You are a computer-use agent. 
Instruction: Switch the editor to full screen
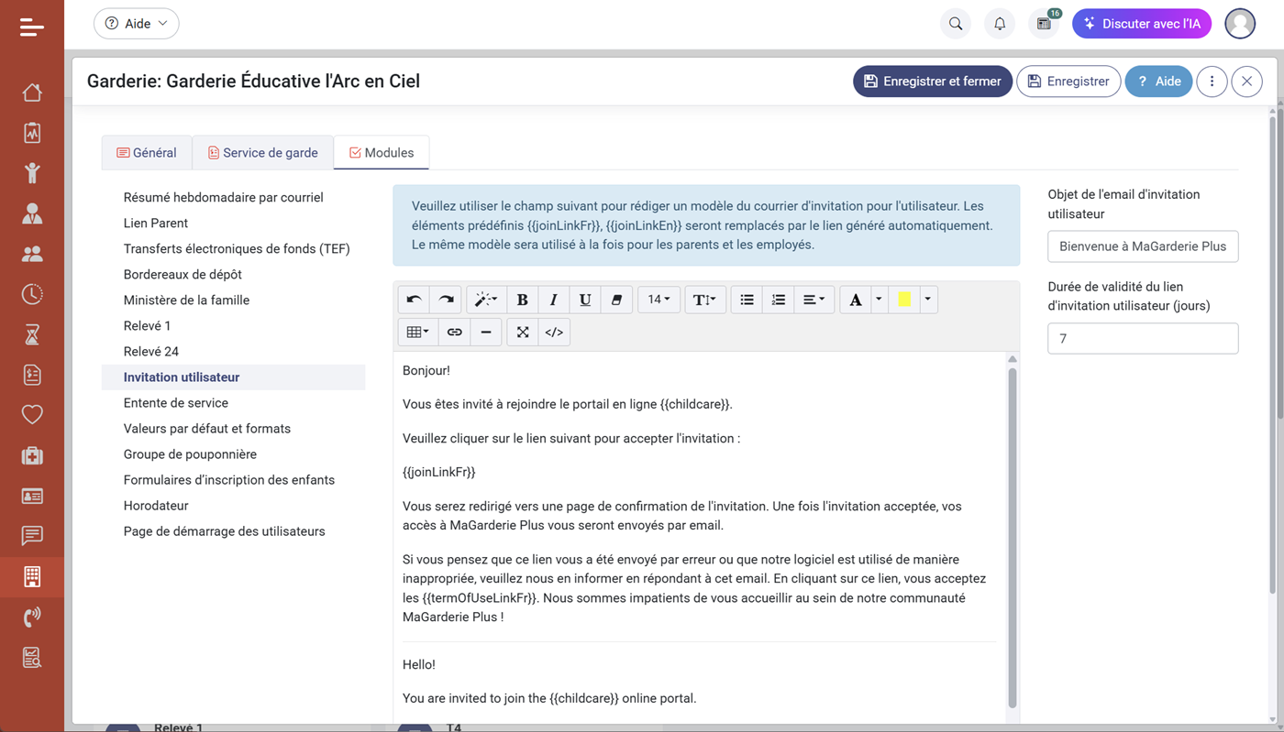tap(523, 332)
